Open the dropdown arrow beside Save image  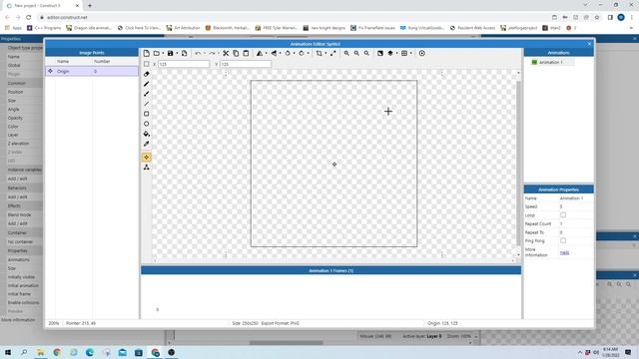pyautogui.click(x=177, y=53)
